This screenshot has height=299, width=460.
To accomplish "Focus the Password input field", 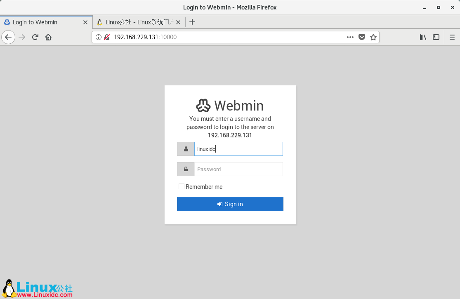I will coord(238,169).
